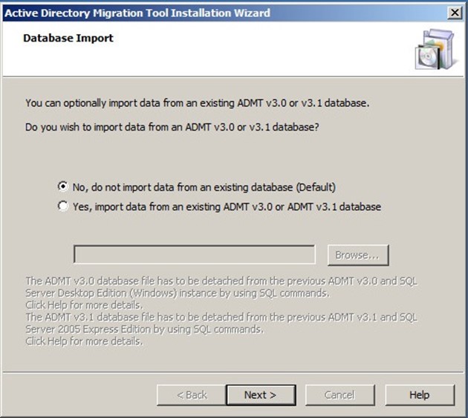468x418 pixels.
Task: Click the wizard title bar text
Action: point(137,13)
